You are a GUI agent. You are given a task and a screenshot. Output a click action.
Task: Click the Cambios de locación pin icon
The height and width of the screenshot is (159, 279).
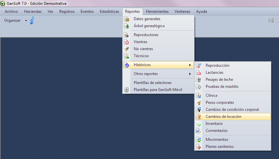(198, 117)
